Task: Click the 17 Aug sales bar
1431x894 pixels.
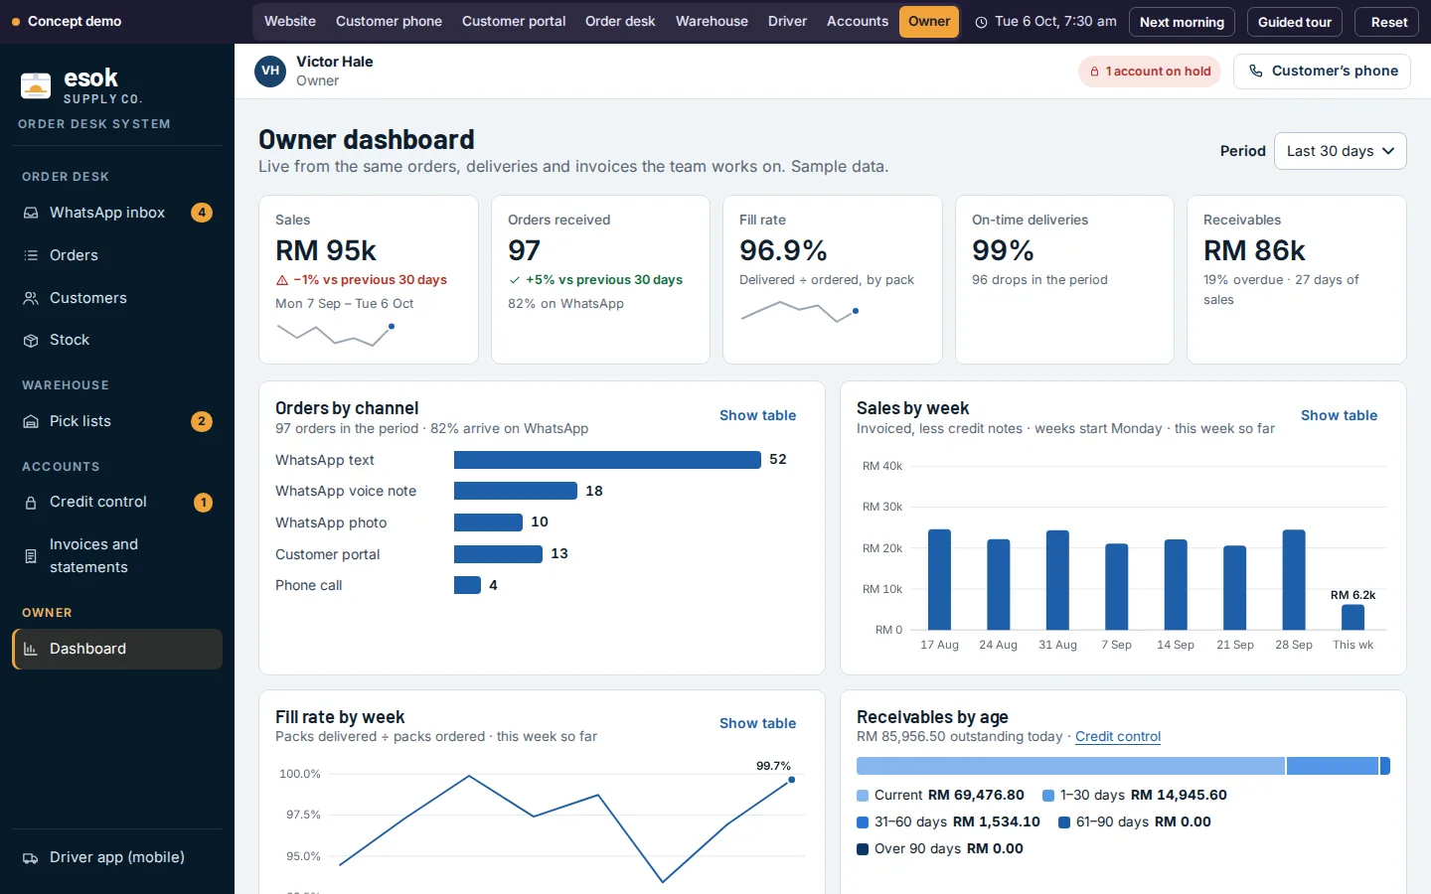Action: click(939, 579)
